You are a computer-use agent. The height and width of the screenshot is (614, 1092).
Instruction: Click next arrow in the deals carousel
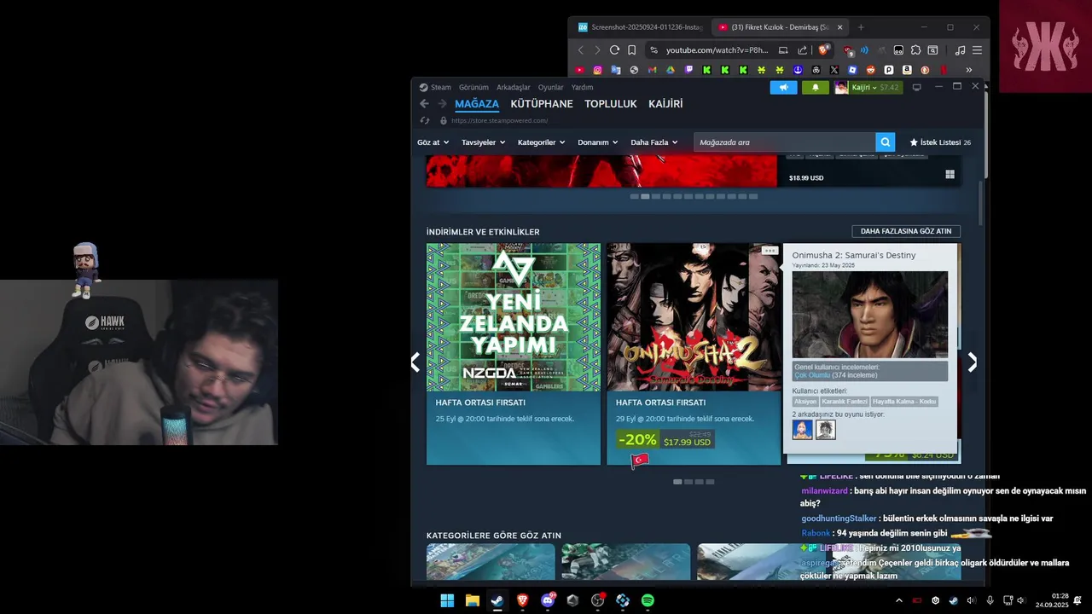[972, 362]
